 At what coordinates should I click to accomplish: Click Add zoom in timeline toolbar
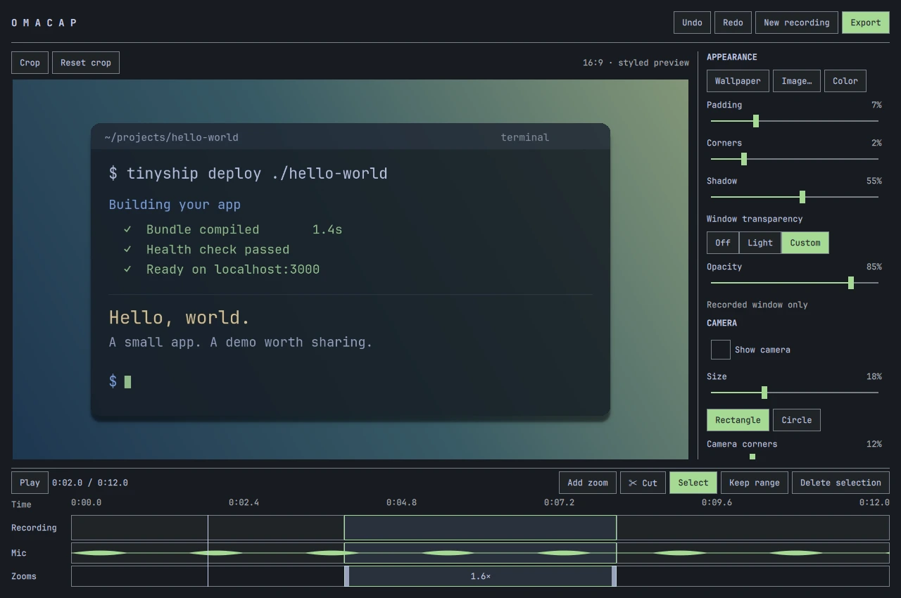tap(588, 483)
